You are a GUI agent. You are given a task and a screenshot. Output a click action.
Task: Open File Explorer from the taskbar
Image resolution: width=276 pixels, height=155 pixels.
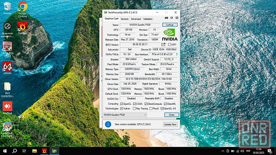[x=35, y=151]
